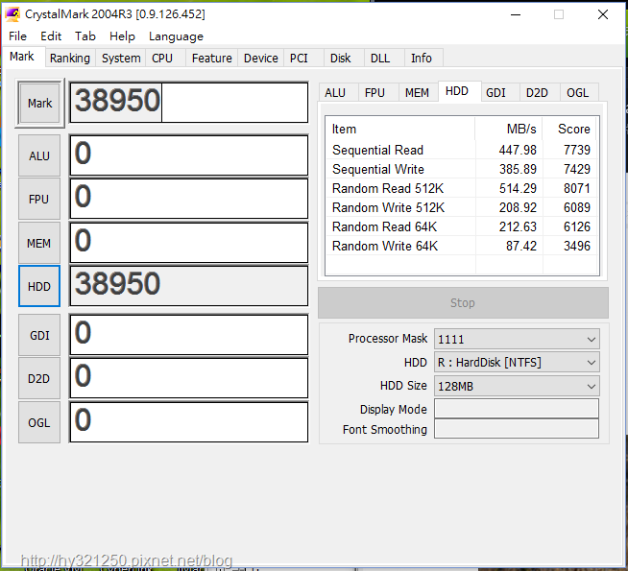Click the ALU score box

189,155
